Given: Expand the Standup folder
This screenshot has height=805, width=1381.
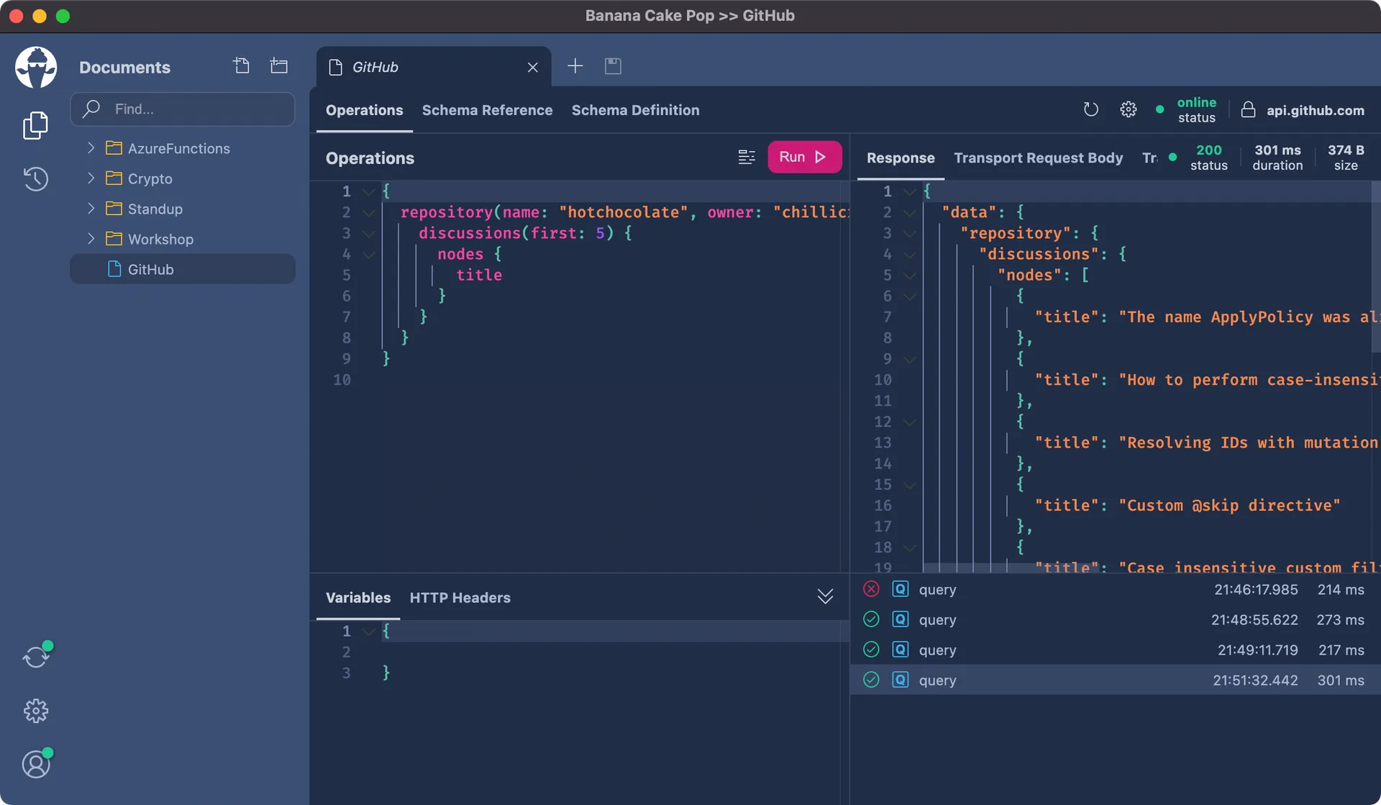Looking at the screenshot, I should [91, 208].
